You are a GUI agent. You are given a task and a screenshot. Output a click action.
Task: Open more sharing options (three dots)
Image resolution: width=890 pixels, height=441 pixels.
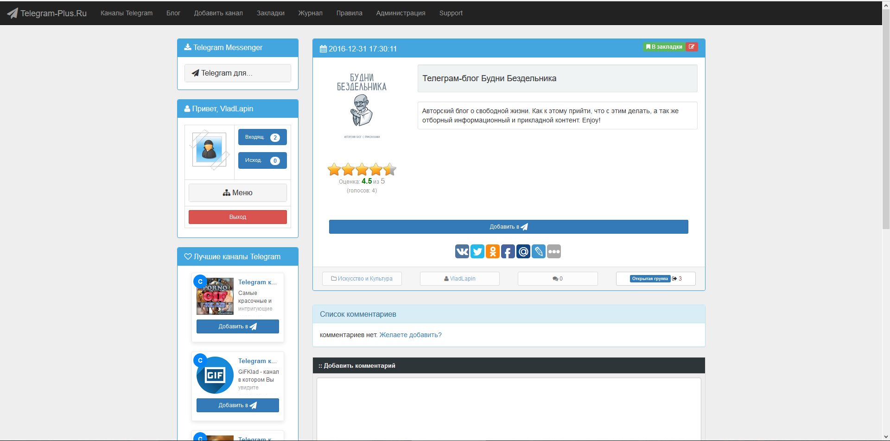coord(554,251)
